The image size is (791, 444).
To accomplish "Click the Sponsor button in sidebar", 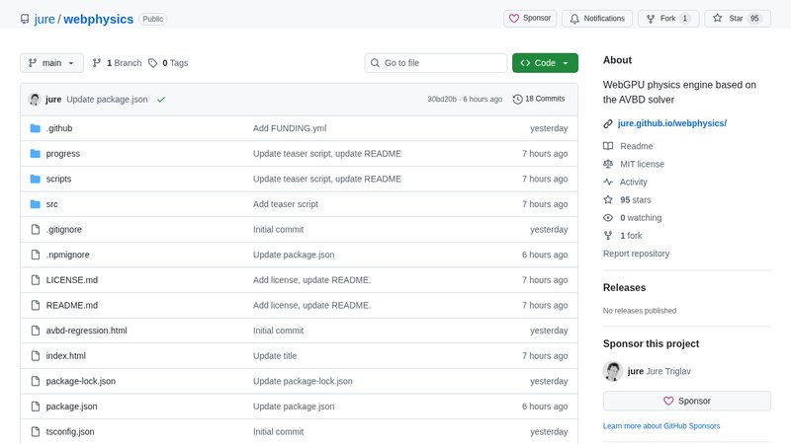I will (x=686, y=401).
